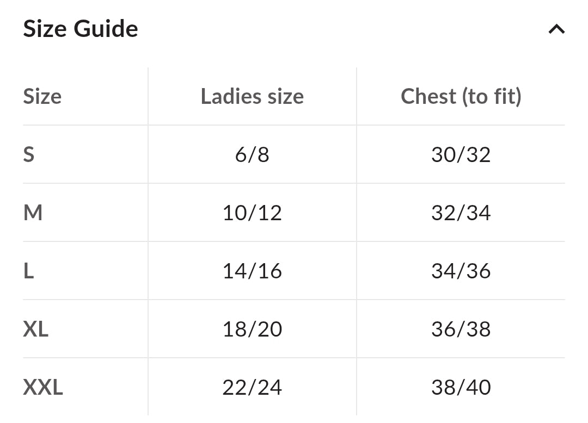The width and height of the screenshot is (588, 423).
Task: Click the Size Guide heading
Action: (x=81, y=29)
